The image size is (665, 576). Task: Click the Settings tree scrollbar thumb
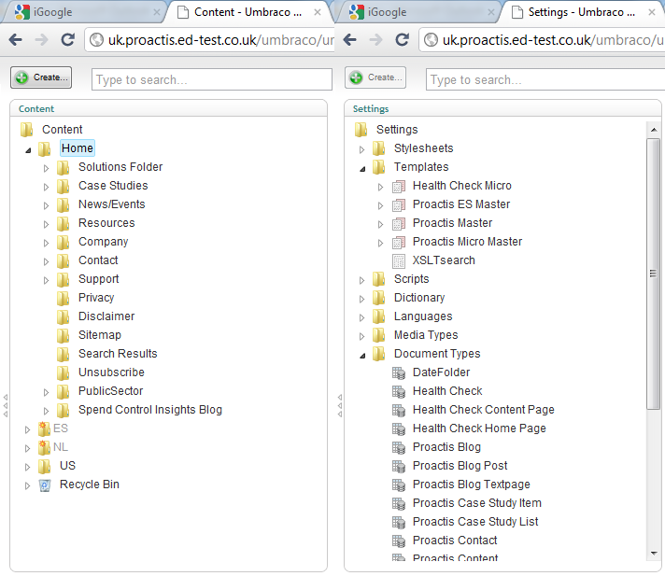[x=653, y=274]
